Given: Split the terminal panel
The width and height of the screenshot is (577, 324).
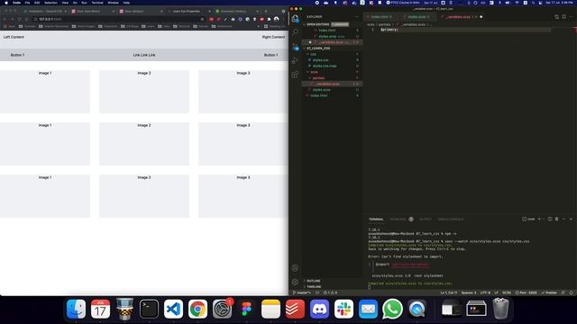Looking at the screenshot, I should pos(550,219).
